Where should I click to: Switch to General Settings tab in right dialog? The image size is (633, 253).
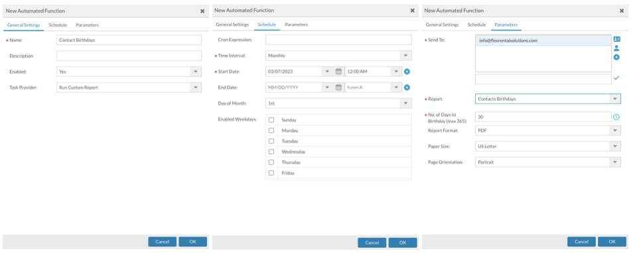click(442, 25)
